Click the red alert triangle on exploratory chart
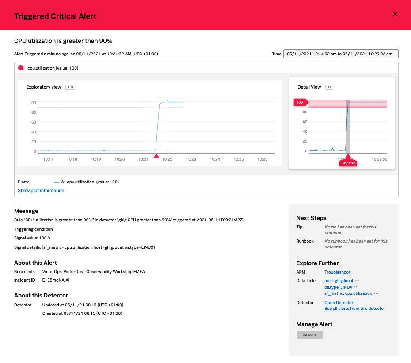Viewport: 411px width, 363px height. pyautogui.click(x=156, y=156)
